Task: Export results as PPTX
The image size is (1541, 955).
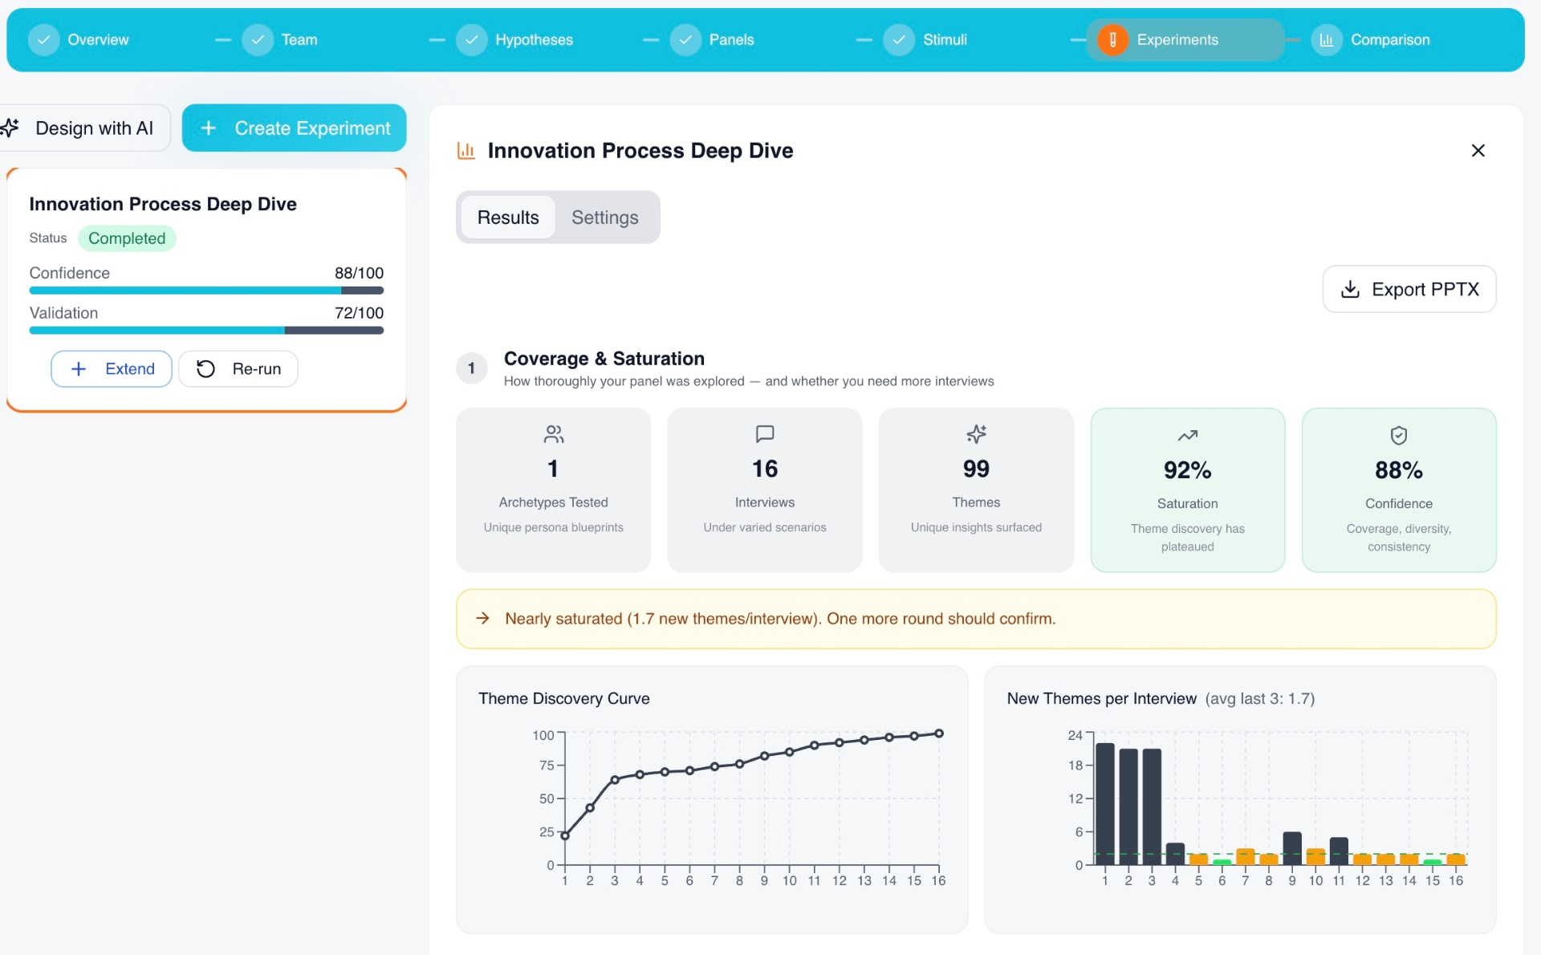Action: 1409,289
